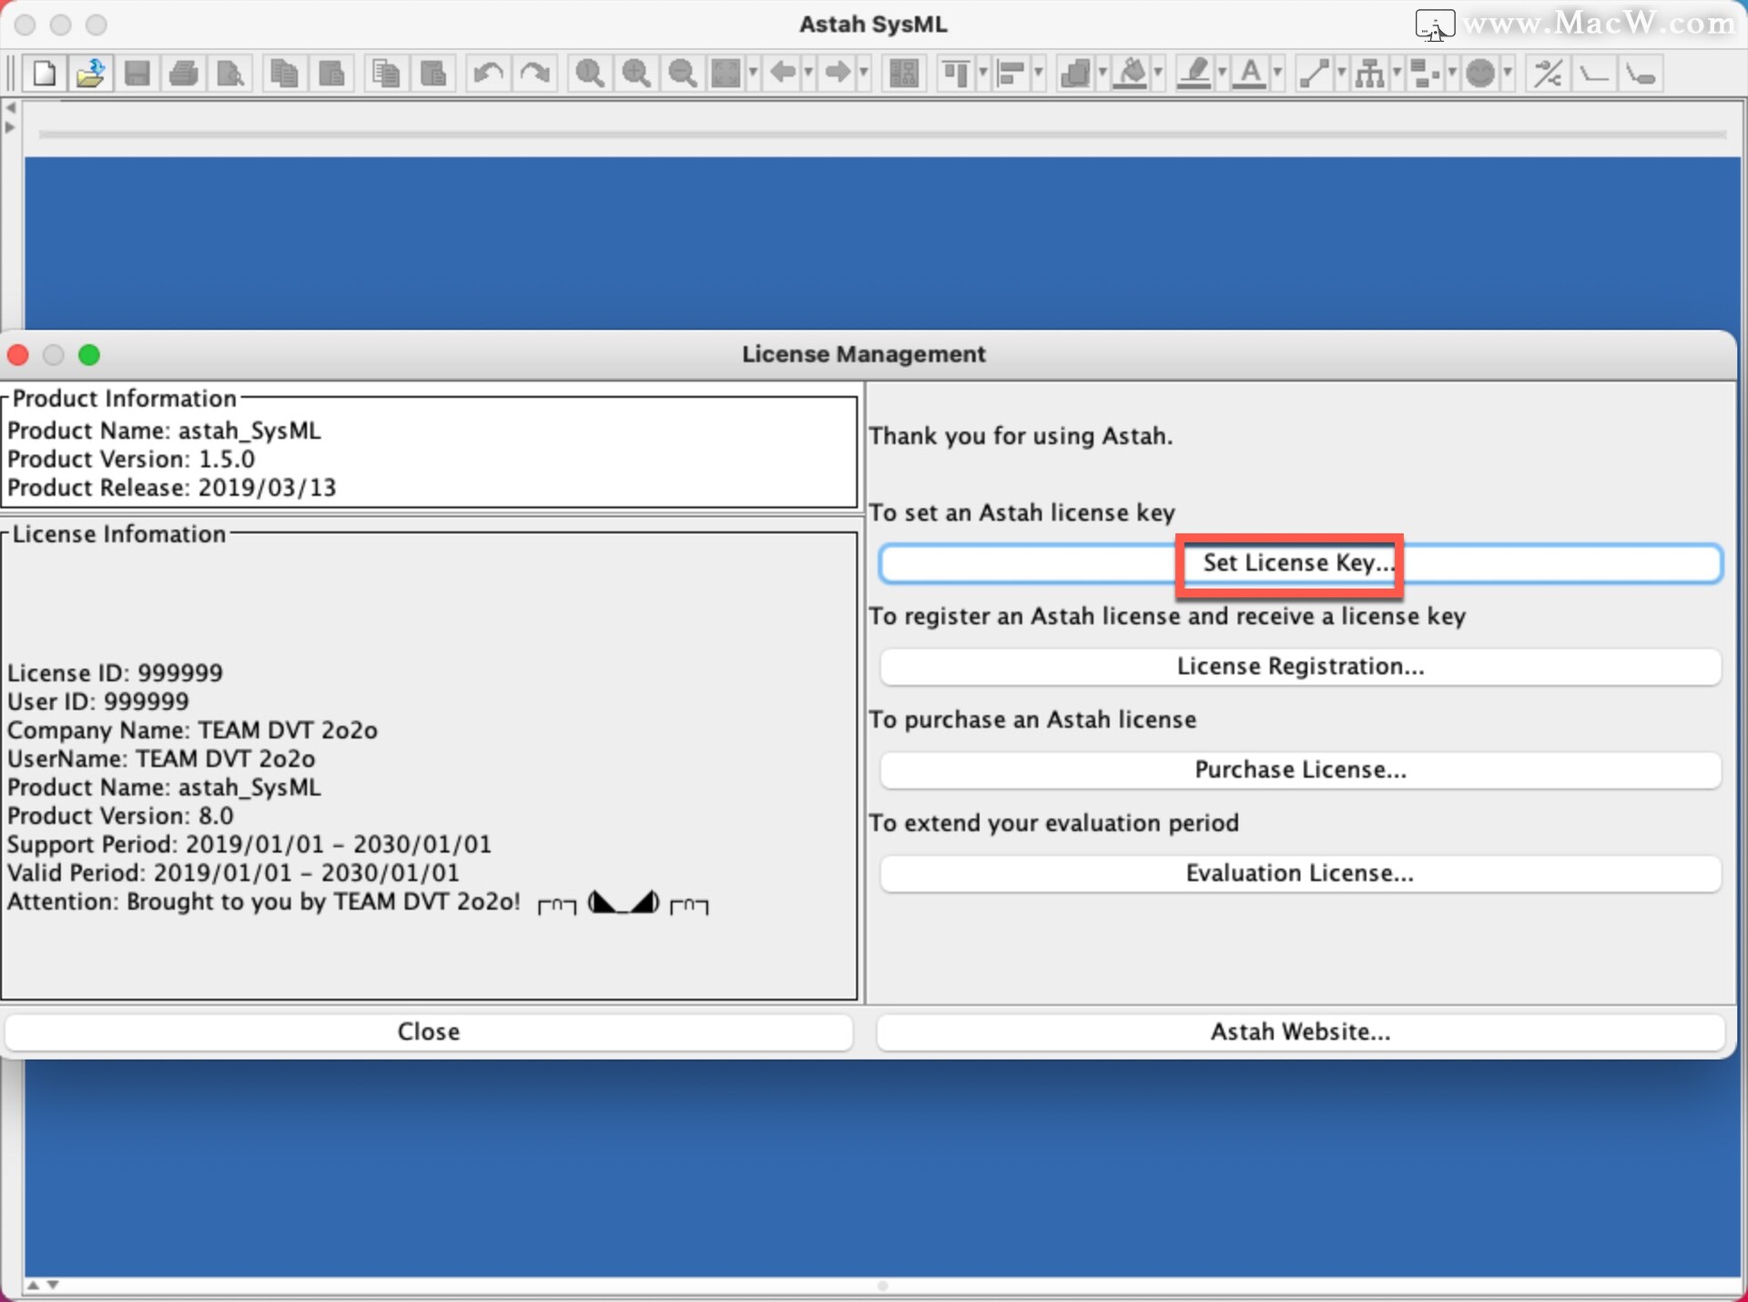Select "Company Name: TEAM DVT 2o2o" text

tap(192, 730)
